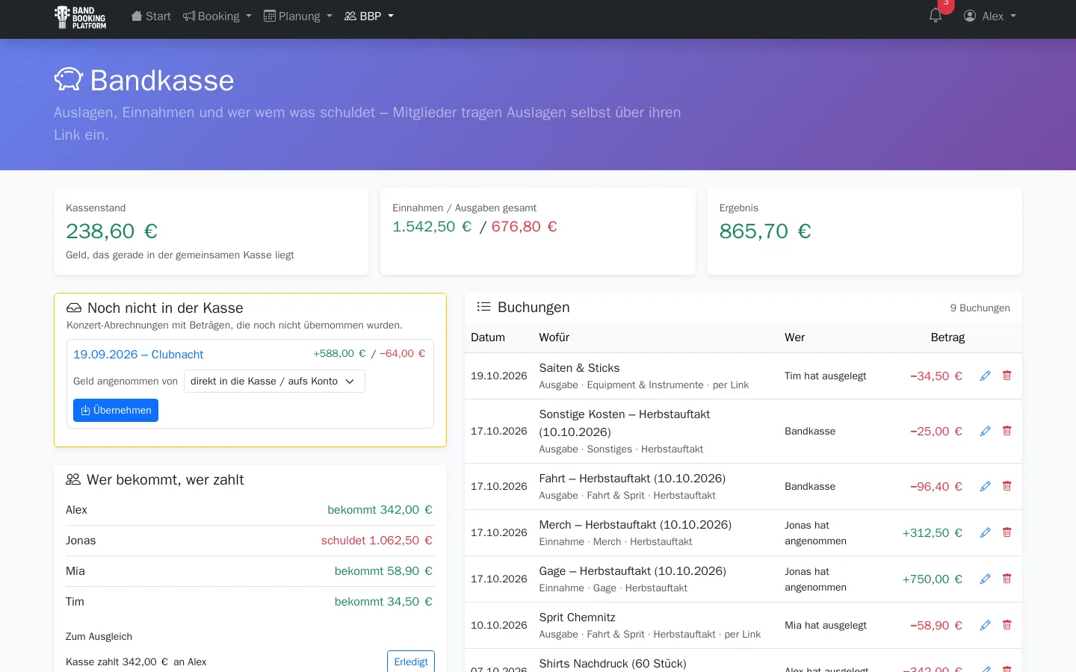This screenshot has height=672, width=1076.
Task: Open the Alex user menu
Action: click(990, 16)
